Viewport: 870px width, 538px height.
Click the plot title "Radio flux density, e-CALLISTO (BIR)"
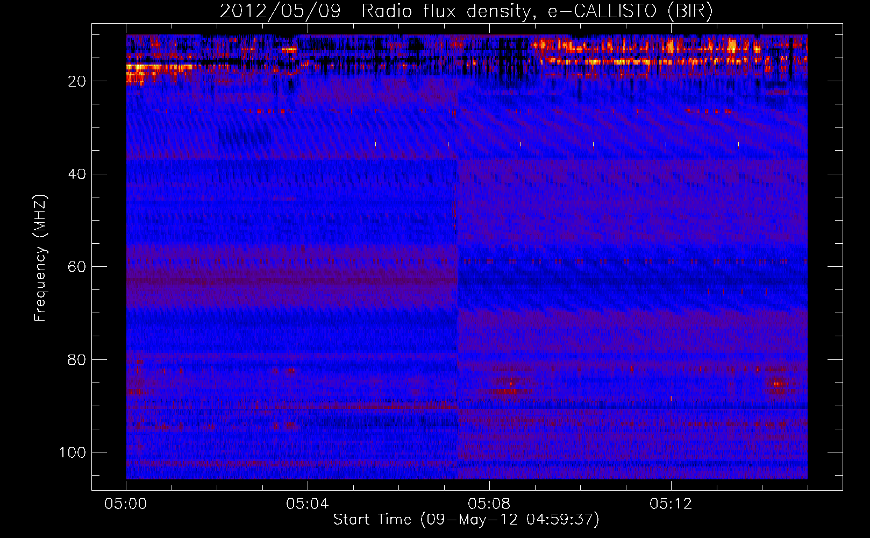(x=537, y=11)
